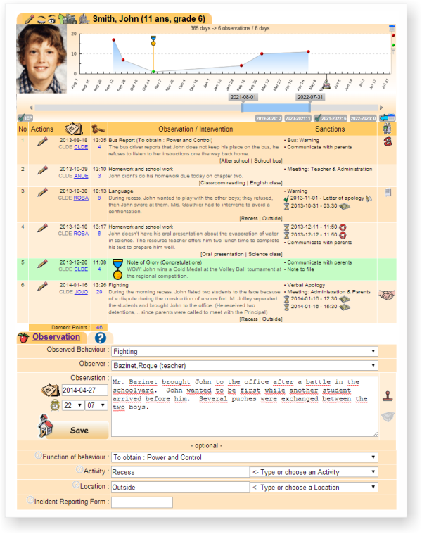
Task: Toggle the Activity radio option
Action: pyautogui.click(x=77, y=469)
